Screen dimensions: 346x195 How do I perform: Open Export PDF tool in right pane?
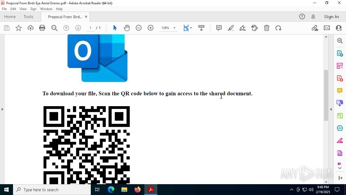[340, 53]
